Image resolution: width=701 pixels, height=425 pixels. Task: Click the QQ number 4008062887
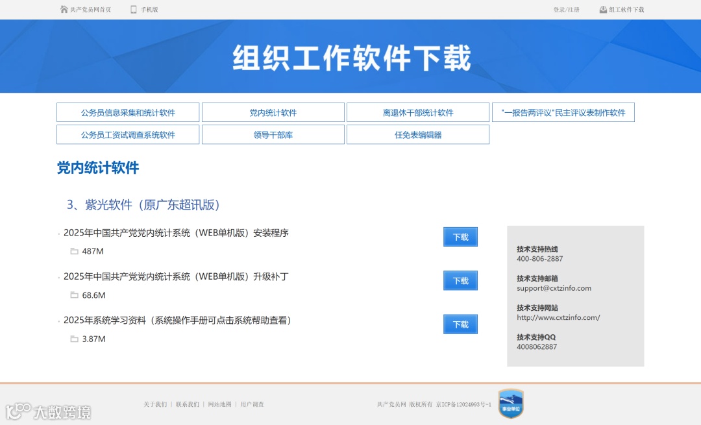tap(537, 346)
